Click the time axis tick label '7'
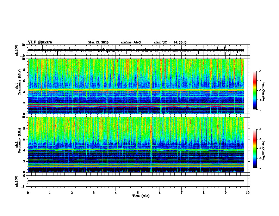This screenshot has width=279, height=216. click(x=182, y=193)
